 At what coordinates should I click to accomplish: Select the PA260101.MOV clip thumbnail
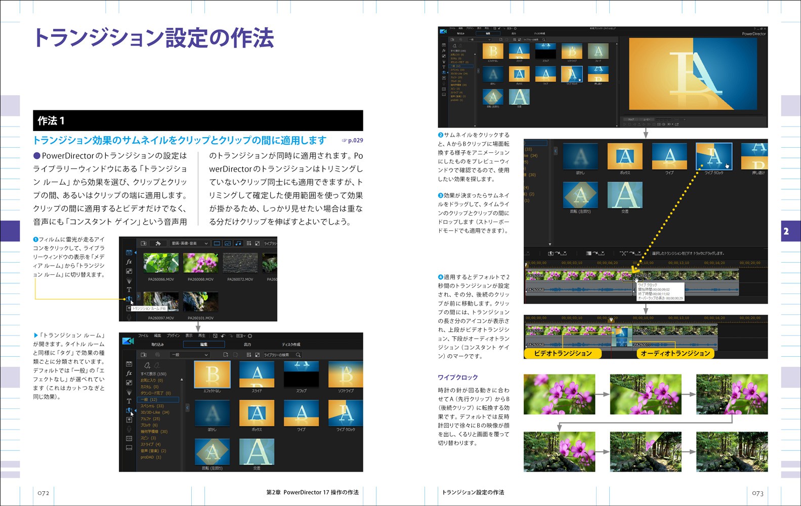coord(201,302)
